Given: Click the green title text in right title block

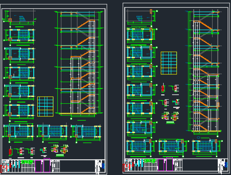Looking at the screenshot, I should click(150, 161).
